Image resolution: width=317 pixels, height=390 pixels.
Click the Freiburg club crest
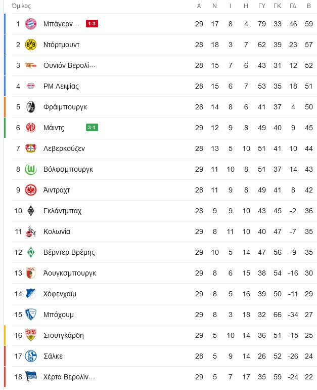point(31,107)
